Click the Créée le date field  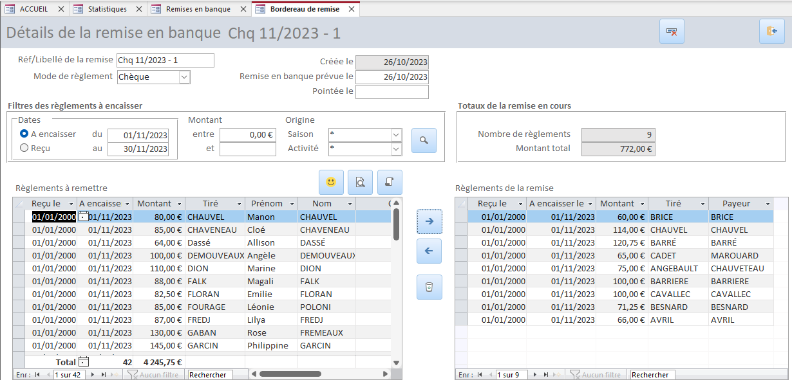click(x=392, y=62)
